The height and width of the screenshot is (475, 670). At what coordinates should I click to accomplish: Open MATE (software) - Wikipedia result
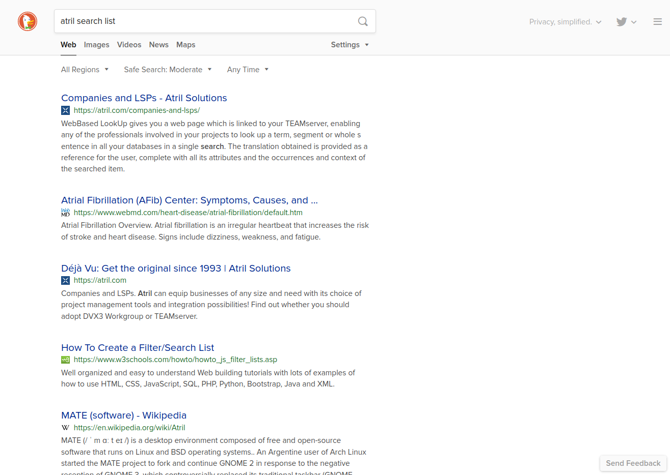coord(124,415)
